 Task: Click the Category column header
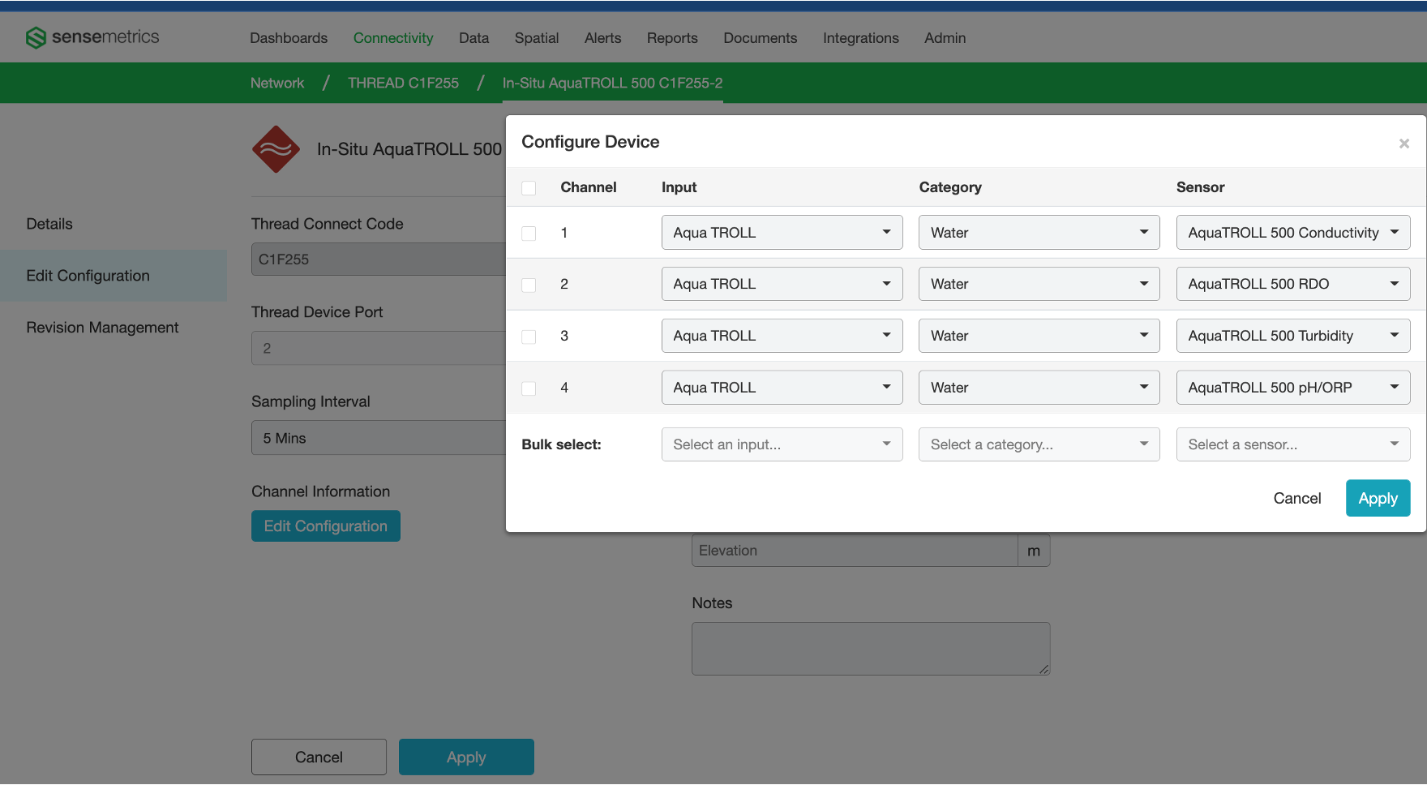point(950,187)
